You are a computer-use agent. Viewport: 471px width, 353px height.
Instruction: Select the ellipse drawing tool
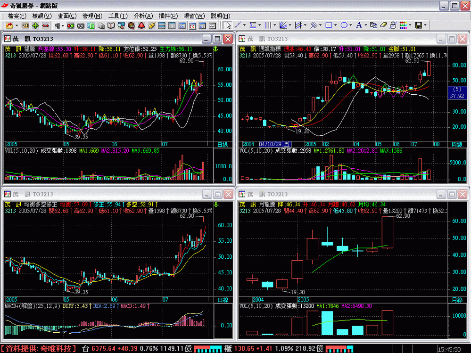pyautogui.click(x=344, y=25)
